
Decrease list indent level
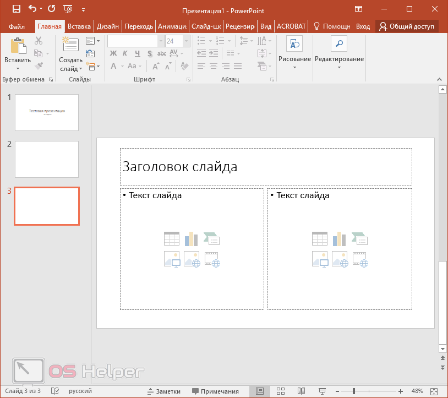201,53
